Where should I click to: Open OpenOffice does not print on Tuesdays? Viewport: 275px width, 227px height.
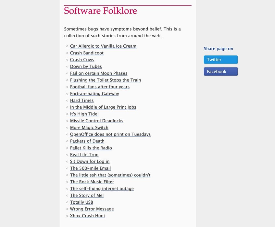tap(110, 134)
